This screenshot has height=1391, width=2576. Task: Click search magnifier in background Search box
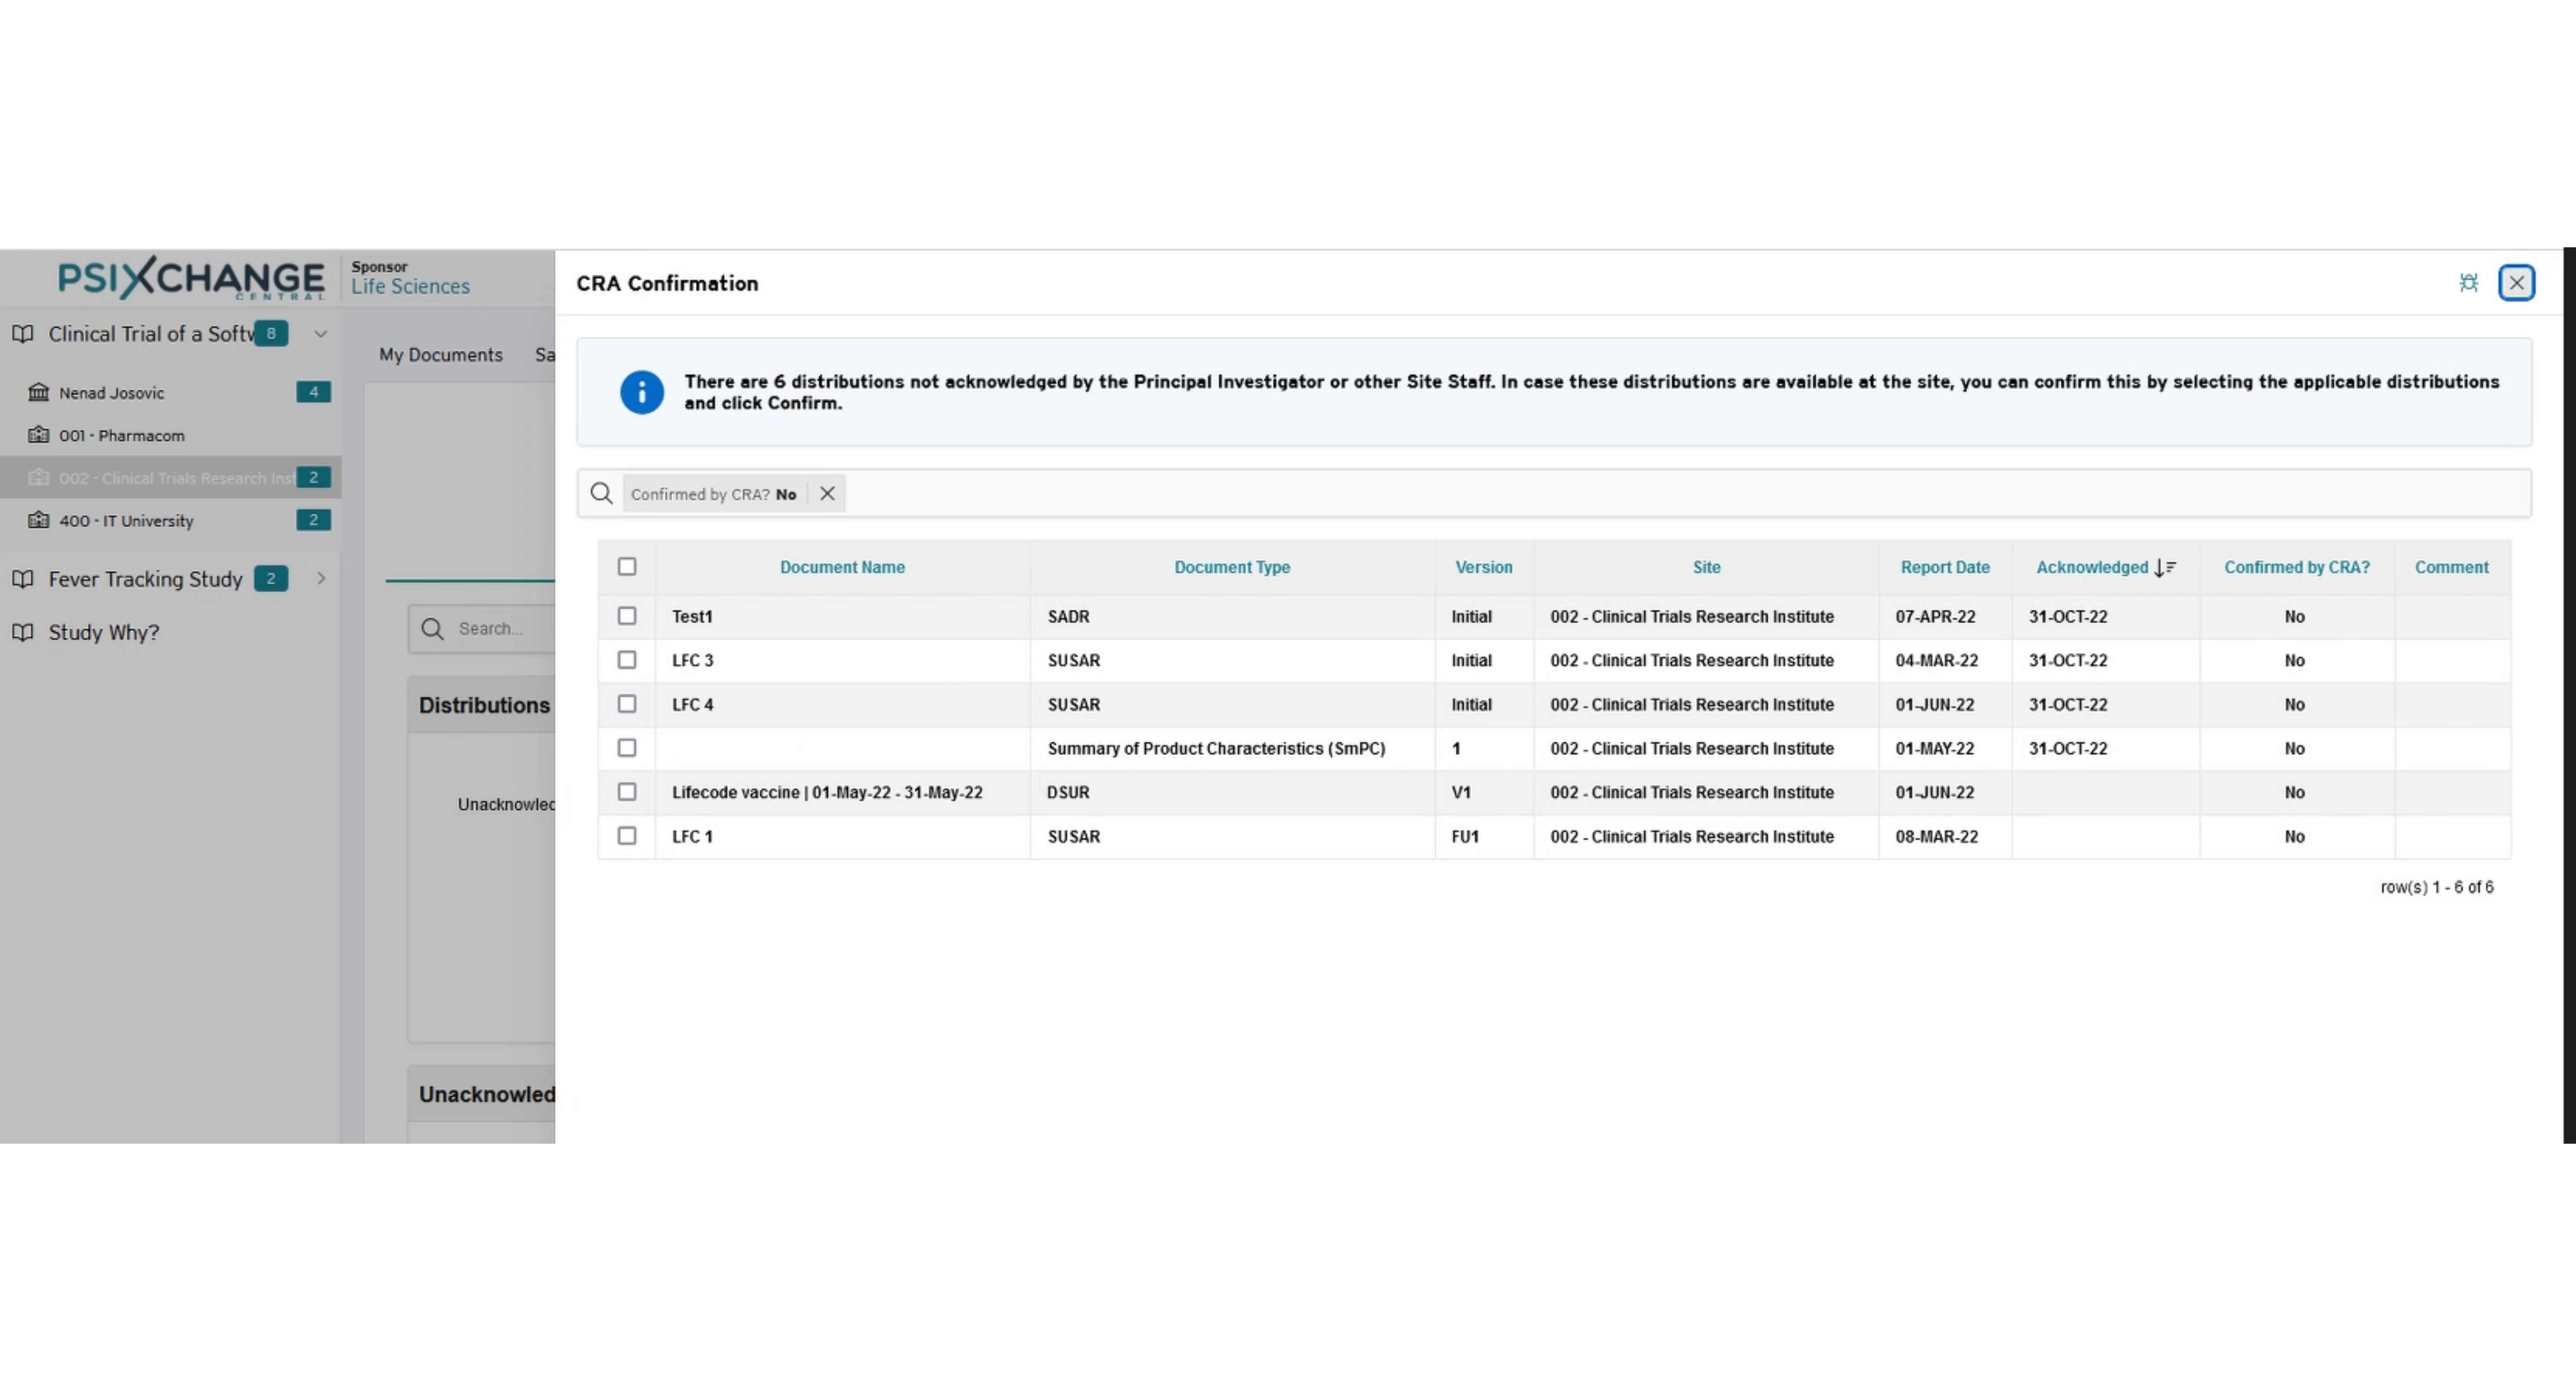click(432, 629)
